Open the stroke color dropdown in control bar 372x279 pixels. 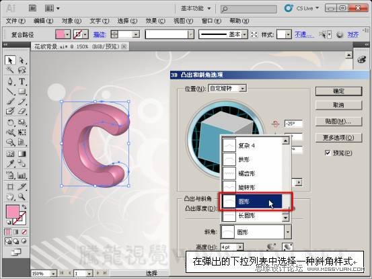click(x=85, y=34)
